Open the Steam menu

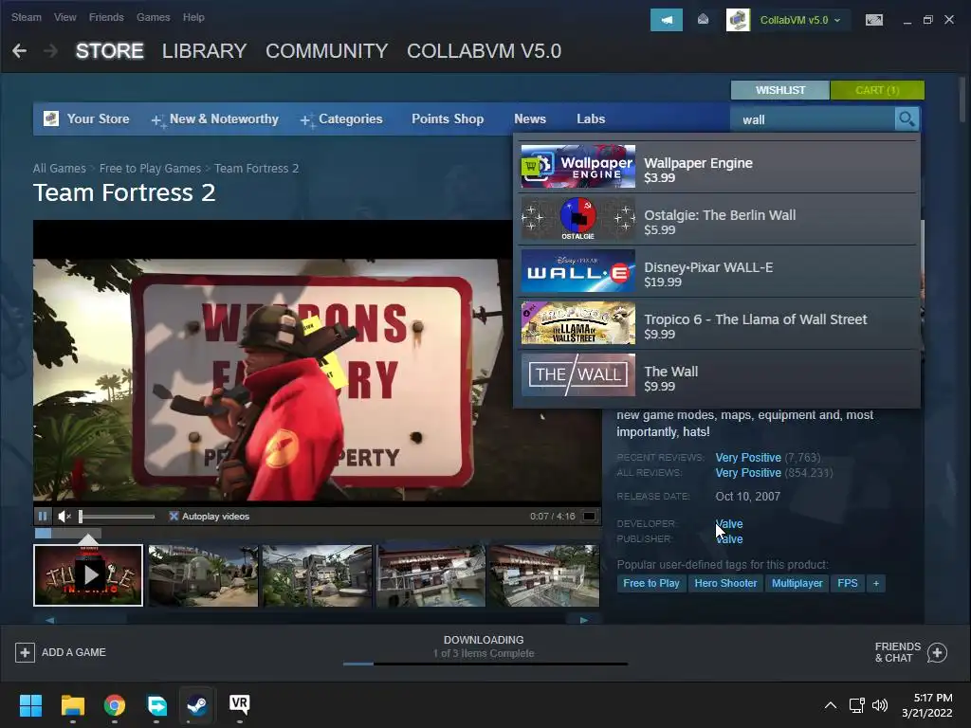click(x=26, y=17)
